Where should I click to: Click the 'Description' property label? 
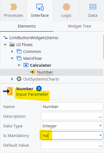coord(14,116)
